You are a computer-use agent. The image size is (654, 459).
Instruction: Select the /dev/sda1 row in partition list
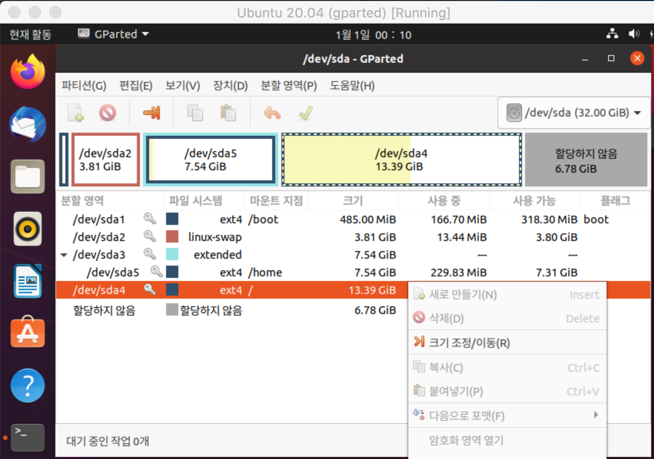353,219
